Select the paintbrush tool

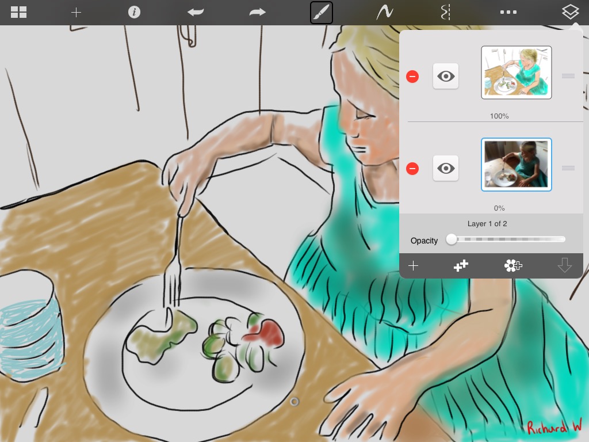coord(321,12)
